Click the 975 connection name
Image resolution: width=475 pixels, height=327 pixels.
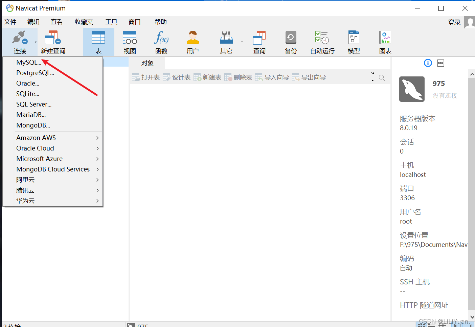coord(439,84)
